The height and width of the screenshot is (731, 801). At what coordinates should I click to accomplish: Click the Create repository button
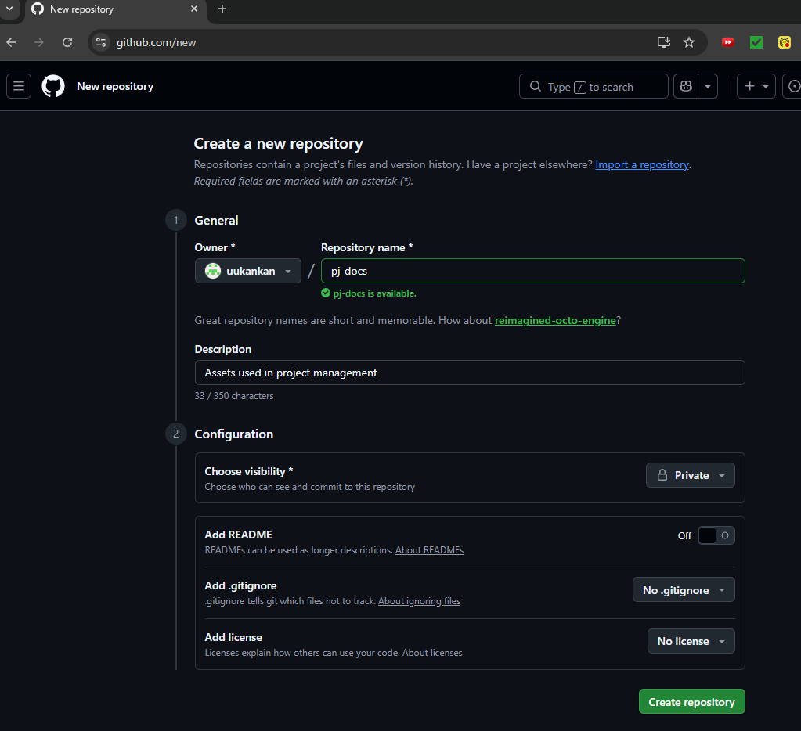click(691, 702)
